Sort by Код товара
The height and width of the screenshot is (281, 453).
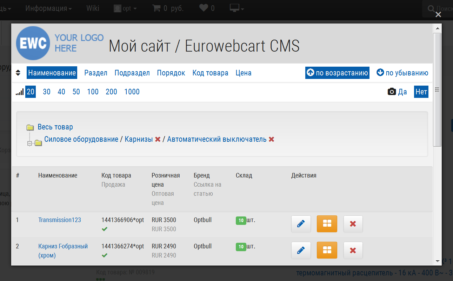coord(210,73)
